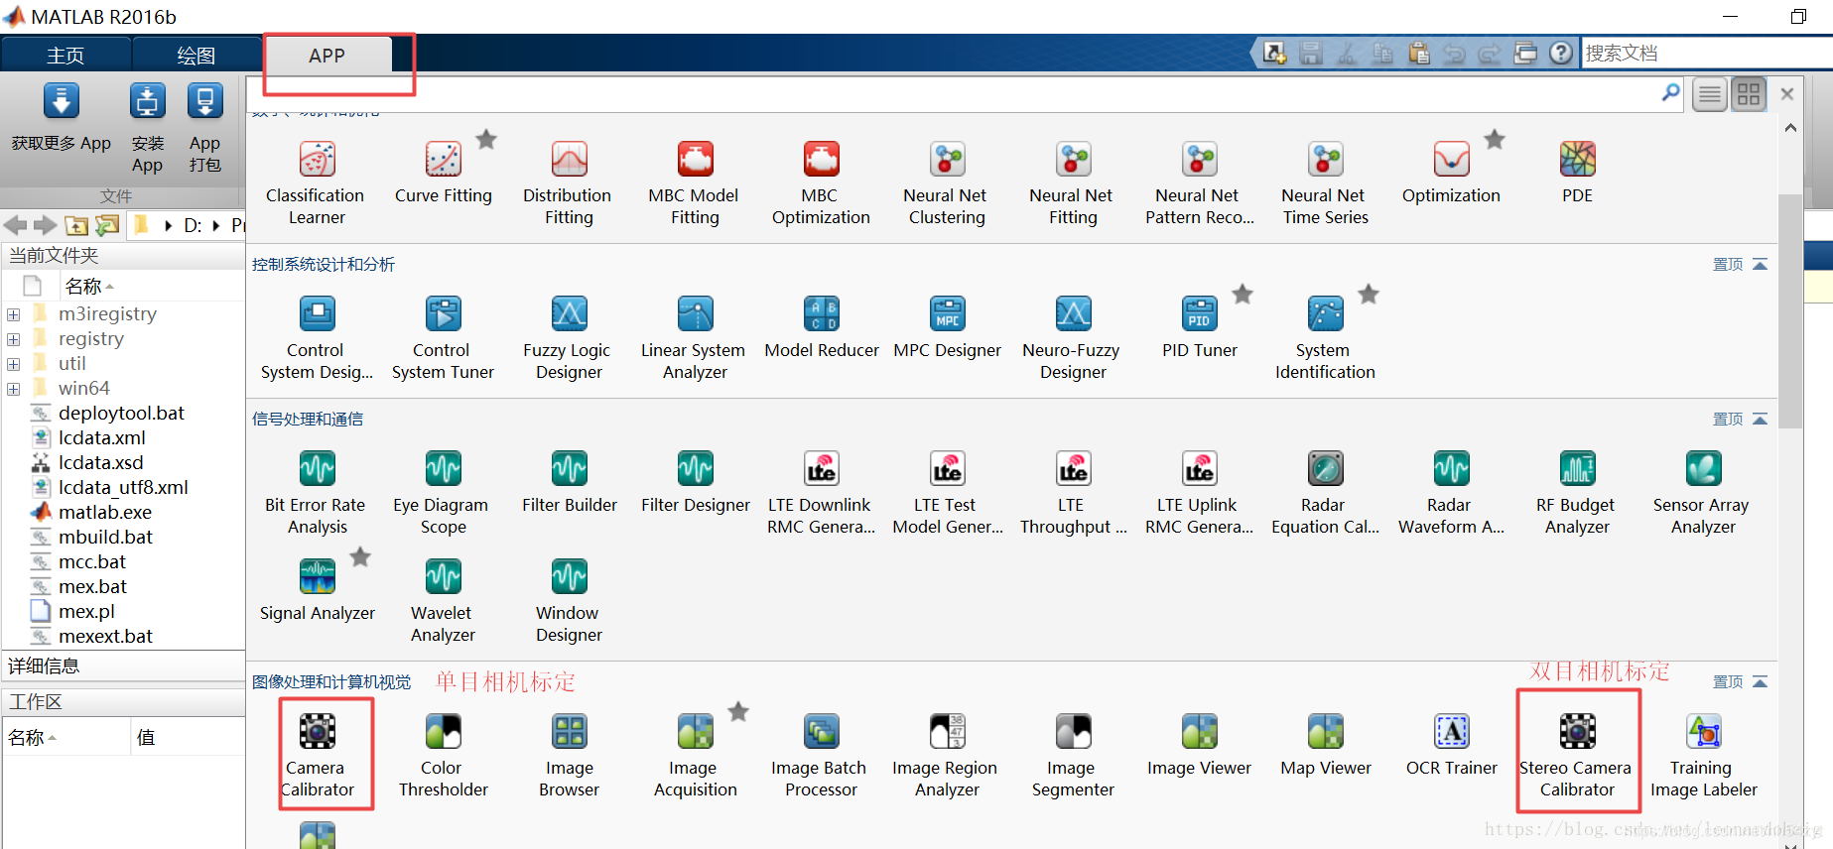
Task: Open Linear System Analyzer
Action: pos(695,338)
